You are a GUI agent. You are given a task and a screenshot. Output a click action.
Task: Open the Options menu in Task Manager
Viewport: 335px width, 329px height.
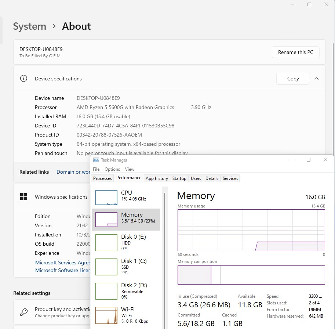click(x=112, y=169)
